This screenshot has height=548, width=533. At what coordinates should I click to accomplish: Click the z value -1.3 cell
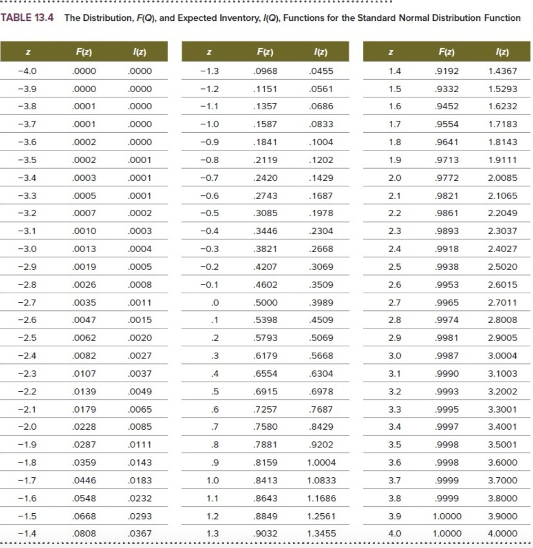click(209, 71)
